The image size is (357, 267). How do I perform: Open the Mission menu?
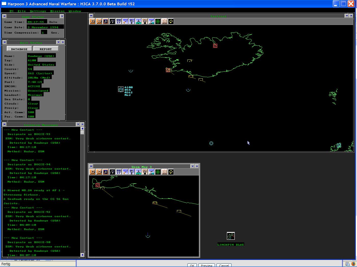[x=57, y=11]
